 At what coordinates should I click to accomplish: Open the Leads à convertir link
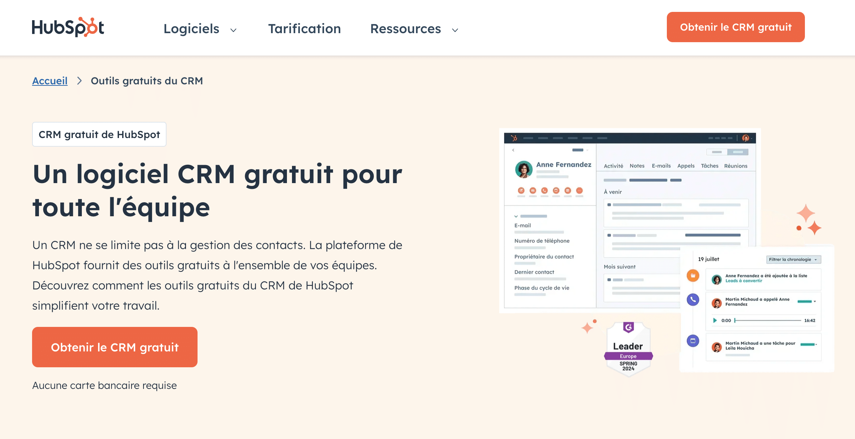(x=744, y=281)
